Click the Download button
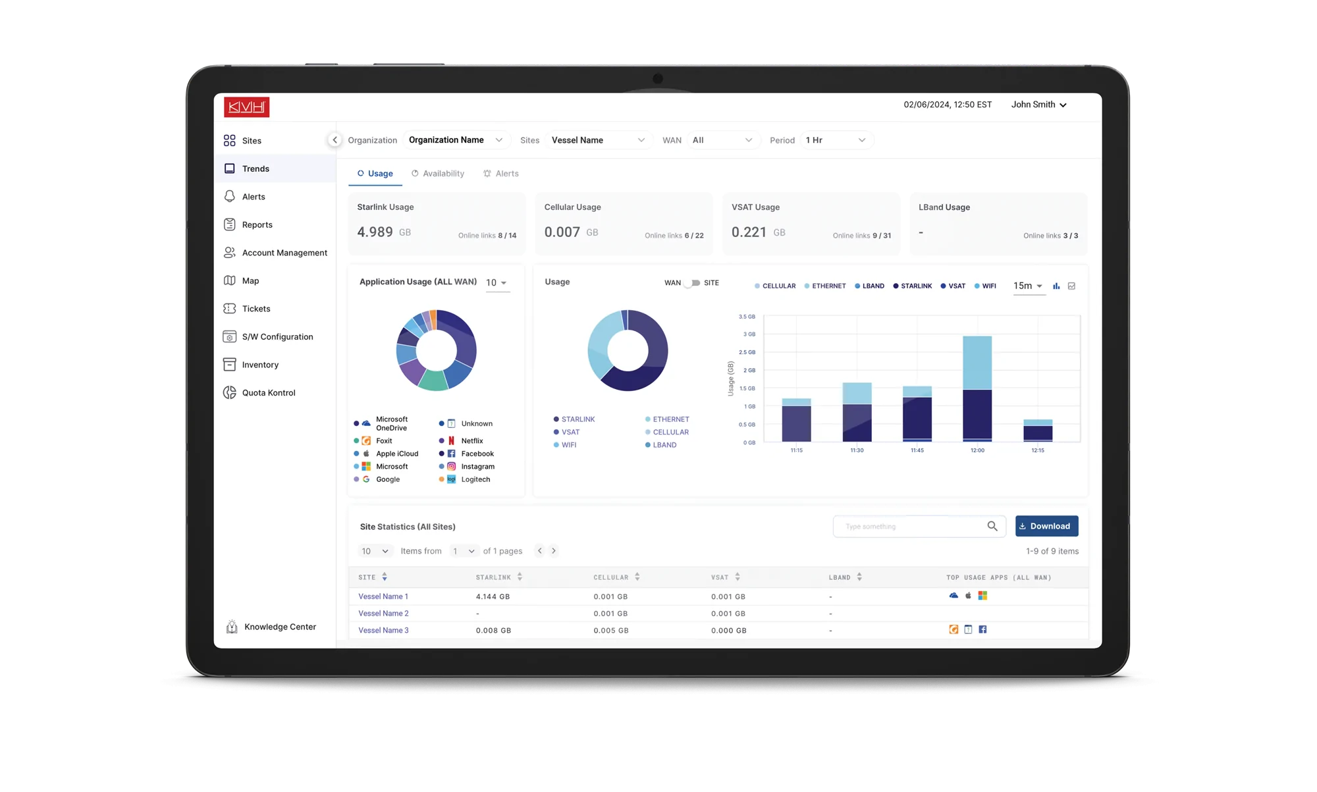The height and width of the screenshot is (792, 1317). [x=1046, y=526]
